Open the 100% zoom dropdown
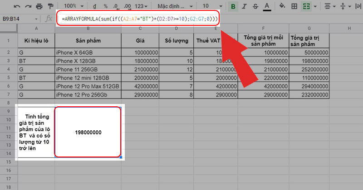Image resolution: width=363 pixels, height=190 pixels. point(73,6)
